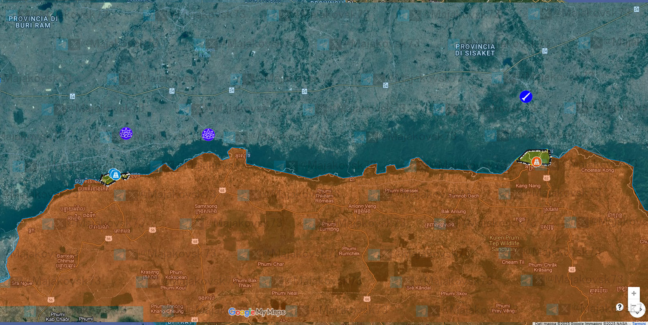Click the 'Phumi Prey Vêng' label

pos(503,308)
